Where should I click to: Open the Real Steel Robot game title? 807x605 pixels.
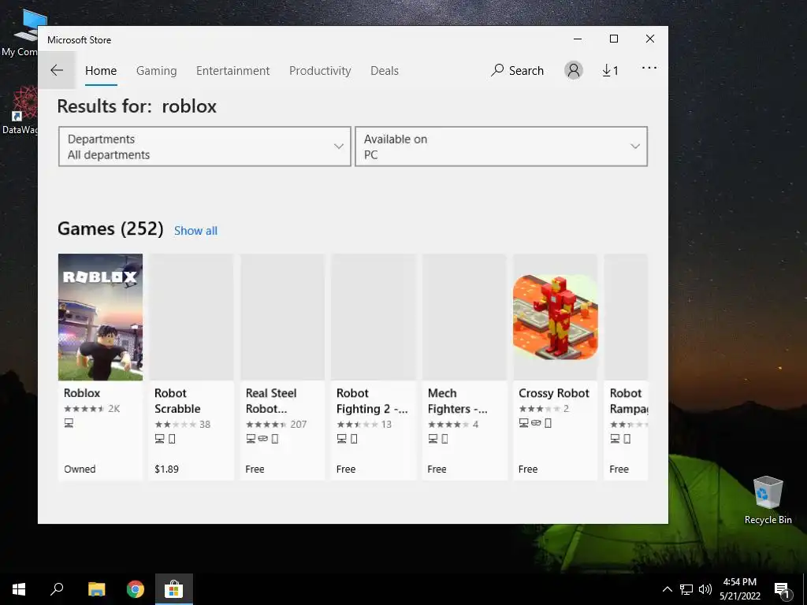pos(271,401)
